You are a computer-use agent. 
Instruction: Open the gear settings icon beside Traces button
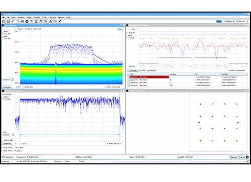click(x=247, y=157)
